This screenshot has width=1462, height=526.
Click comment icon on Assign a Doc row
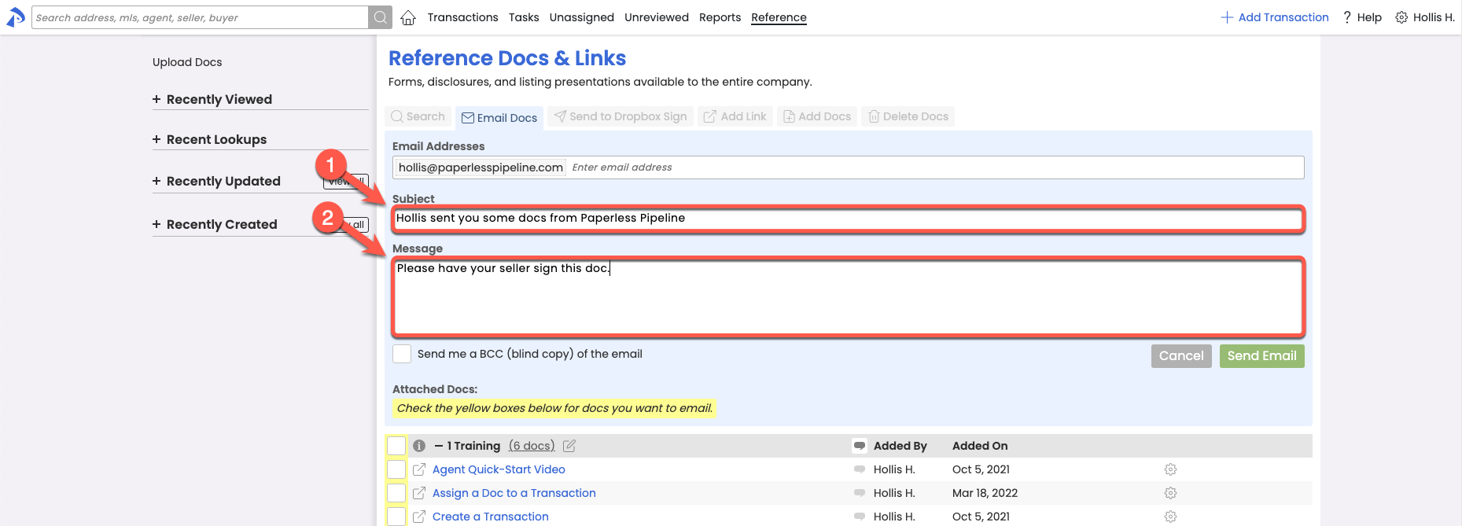click(x=859, y=493)
